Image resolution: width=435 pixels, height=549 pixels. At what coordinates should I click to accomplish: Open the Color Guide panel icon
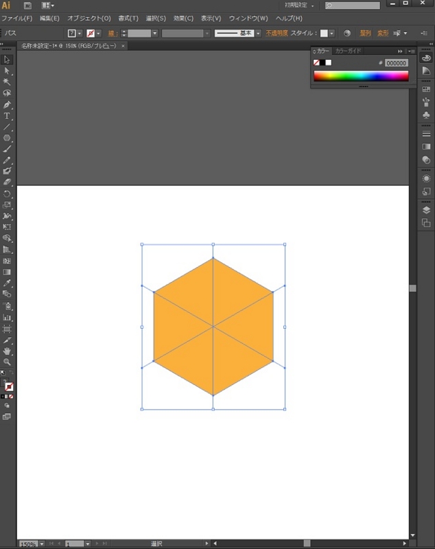point(426,71)
